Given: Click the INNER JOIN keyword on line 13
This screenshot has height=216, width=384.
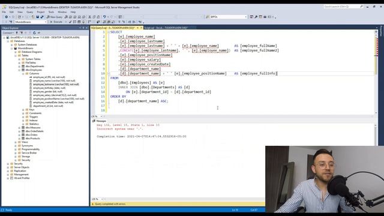Looking at the screenshot, I should (x=128, y=88).
